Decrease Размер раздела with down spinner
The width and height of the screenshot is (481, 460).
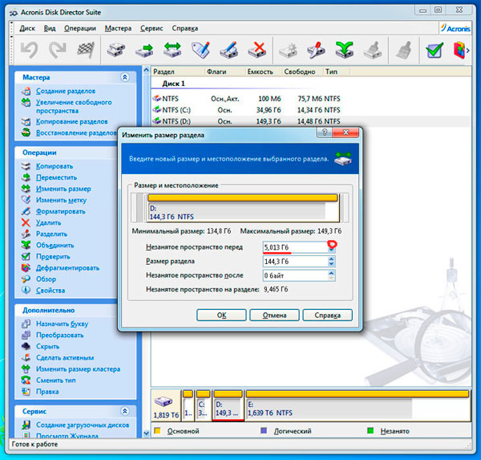tap(331, 264)
